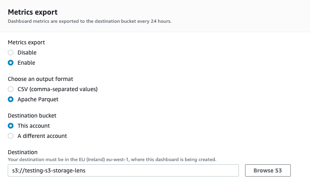
Task: Click the "Destination" field label
Action: [22, 152]
